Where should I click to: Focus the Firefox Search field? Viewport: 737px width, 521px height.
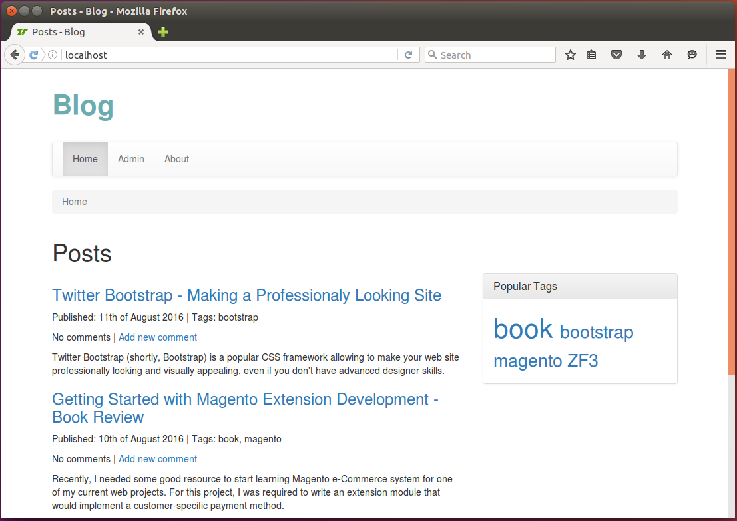(490, 55)
